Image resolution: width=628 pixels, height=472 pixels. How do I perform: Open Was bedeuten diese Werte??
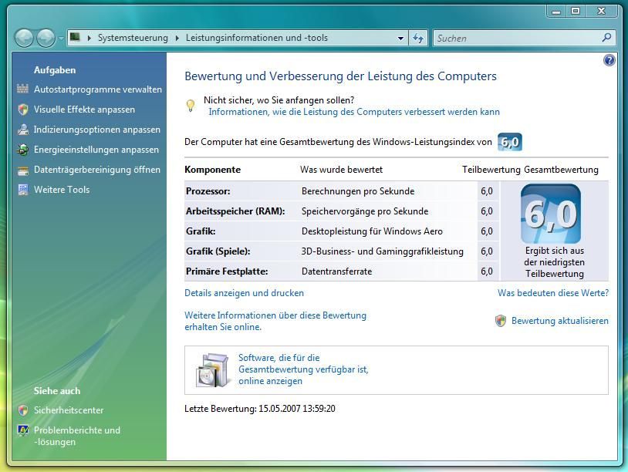point(553,293)
